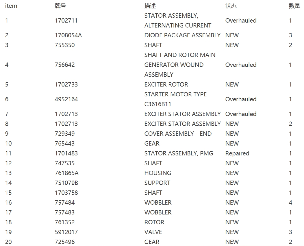Select part number 761865A
304x246 pixels.
click(67, 173)
